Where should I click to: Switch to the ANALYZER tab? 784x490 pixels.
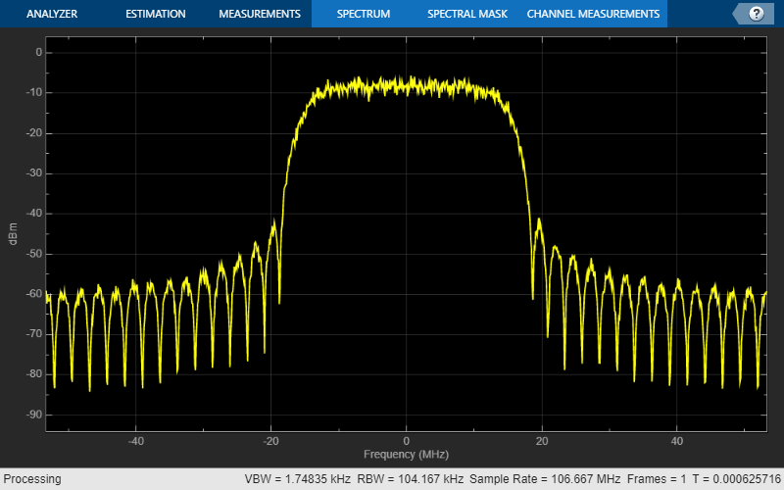[x=52, y=14]
